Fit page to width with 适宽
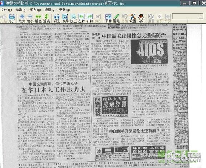Screen dimensions: 206x168 pyautogui.click(x=38, y=18)
